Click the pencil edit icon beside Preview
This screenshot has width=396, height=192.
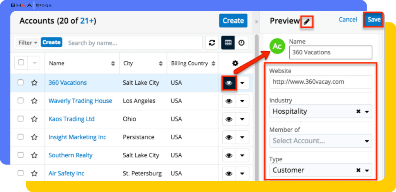(307, 22)
